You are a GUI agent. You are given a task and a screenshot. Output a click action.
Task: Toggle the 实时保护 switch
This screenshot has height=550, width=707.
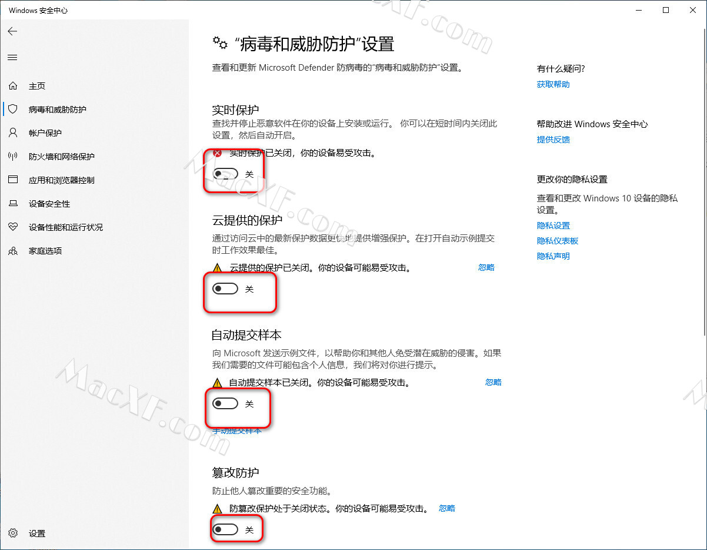(x=225, y=174)
